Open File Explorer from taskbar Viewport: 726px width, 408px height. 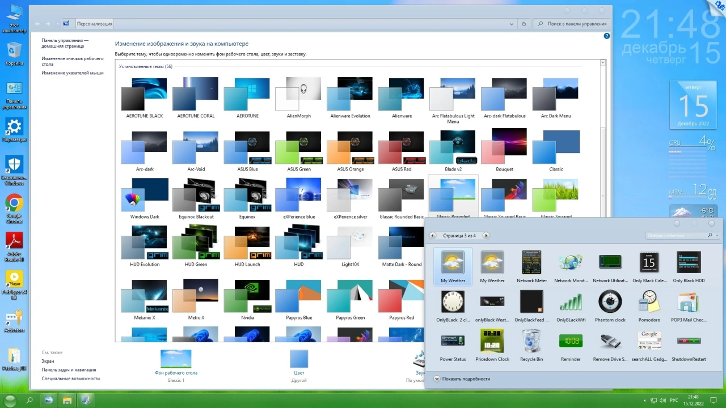tap(67, 400)
